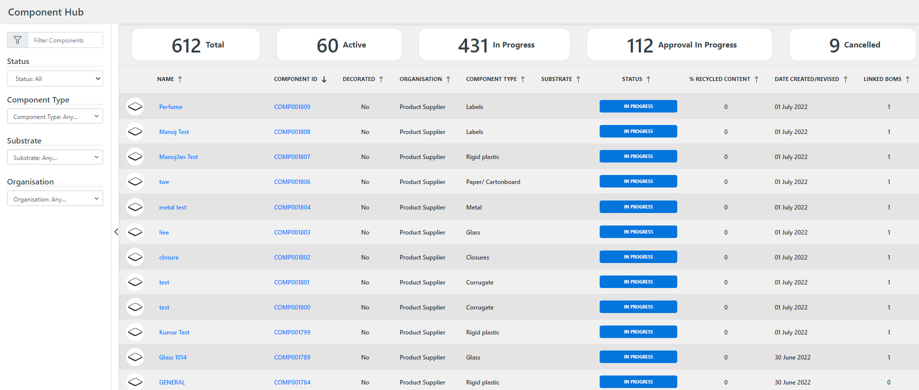Click the Filter Components input field
The width and height of the screenshot is (919, 390).
(x=65, y=40)
